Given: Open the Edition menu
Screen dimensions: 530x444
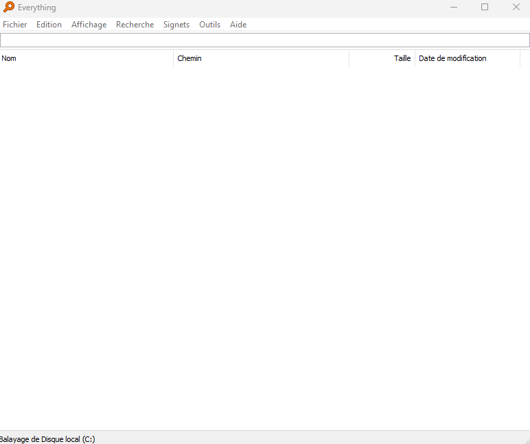Looking at the screenshot, I should point(49,25).
